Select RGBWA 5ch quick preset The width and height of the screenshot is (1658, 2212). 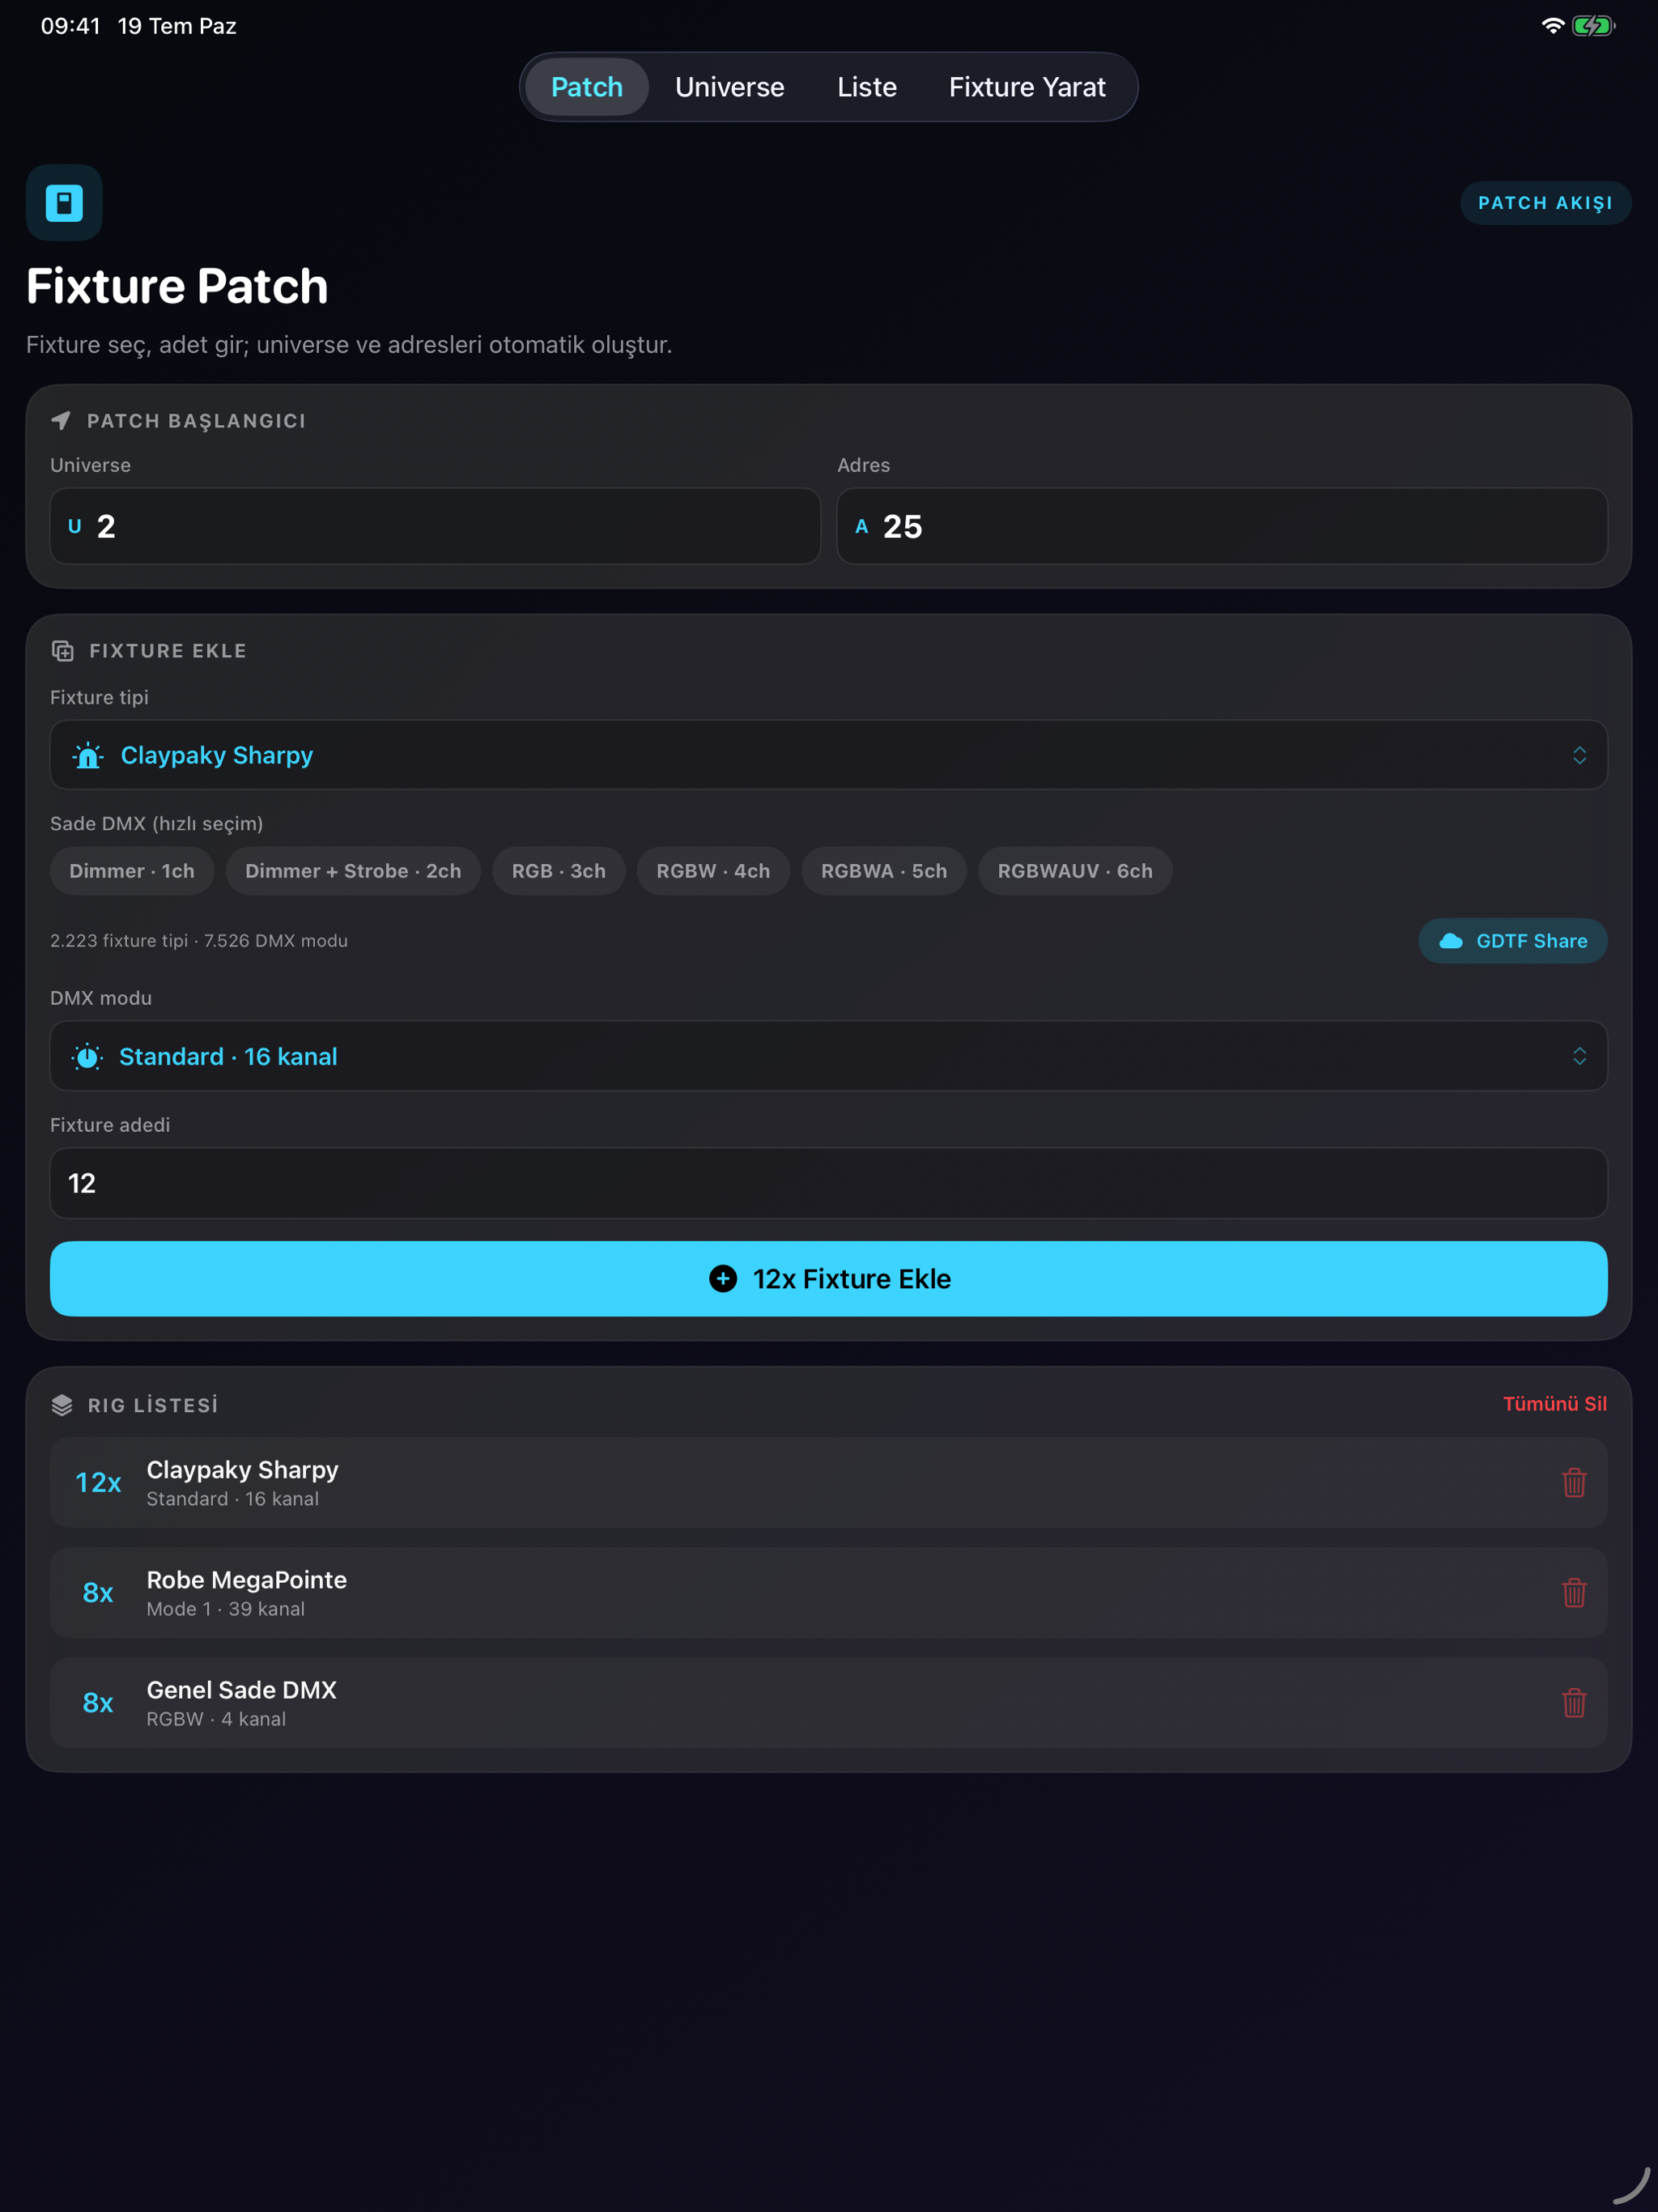884,871
